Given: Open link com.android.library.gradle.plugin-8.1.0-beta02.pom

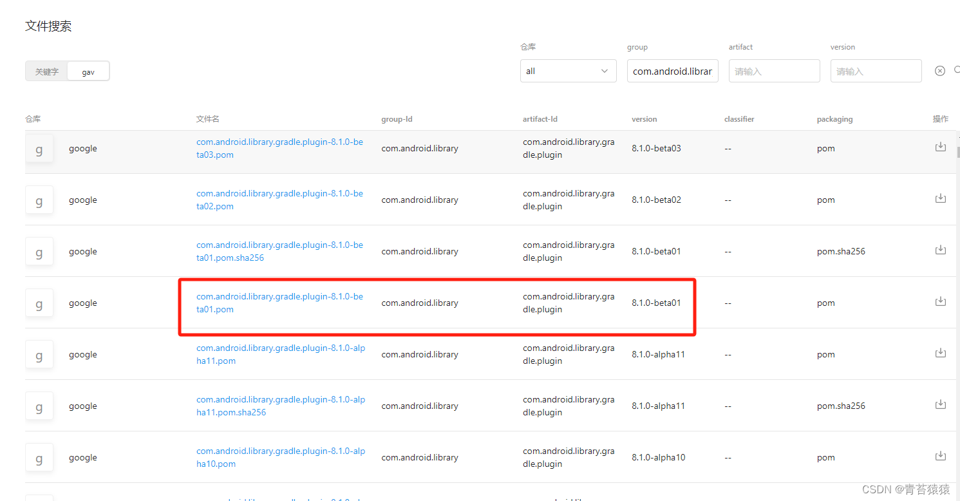Looking at the screenshot, I should coord(280,200).
